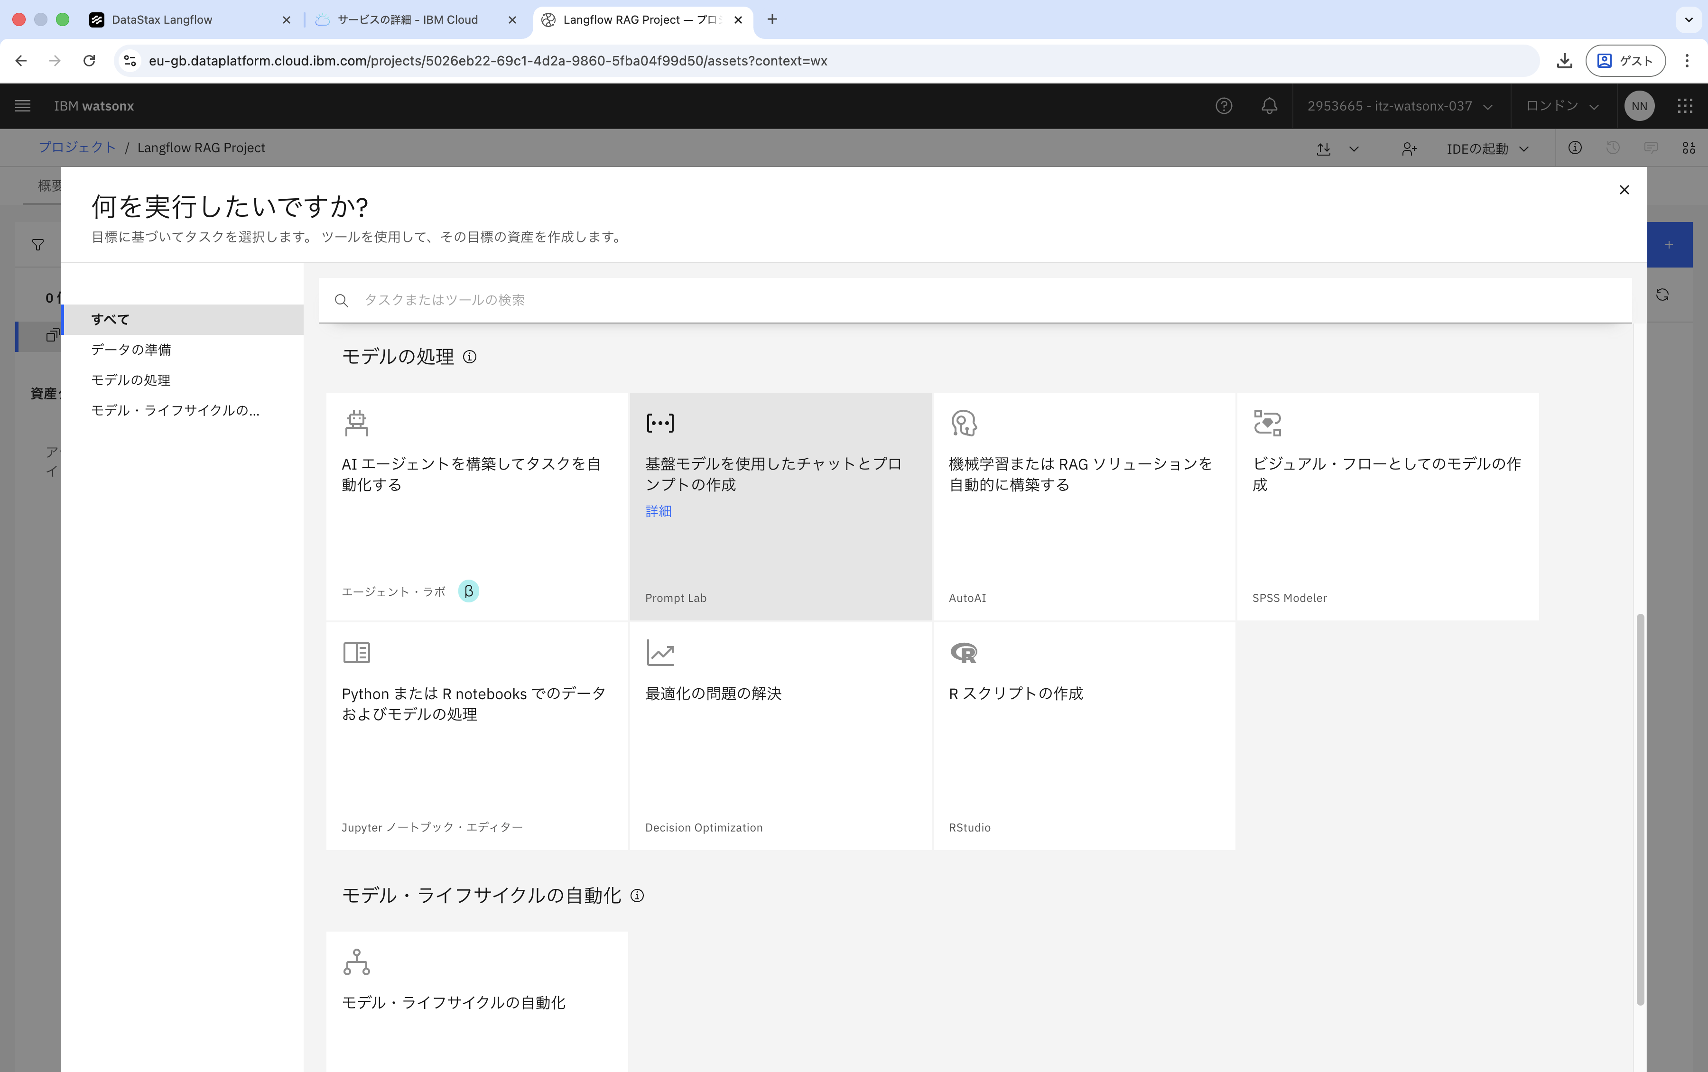Open the hamburger navigation menu

click(x=22, y=106)
